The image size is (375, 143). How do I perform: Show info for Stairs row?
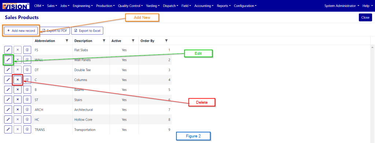(27, 99)
